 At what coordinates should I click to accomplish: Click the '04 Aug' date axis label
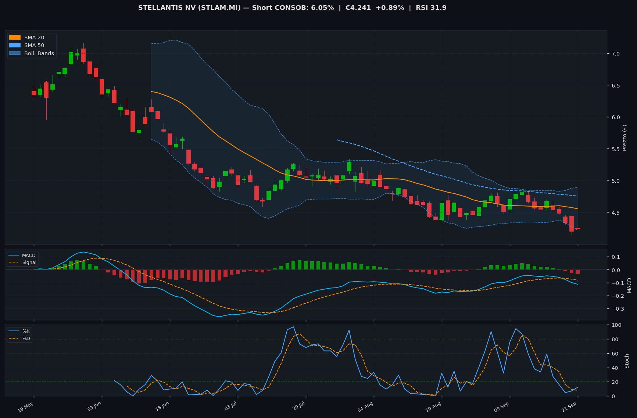coord(366,407)
